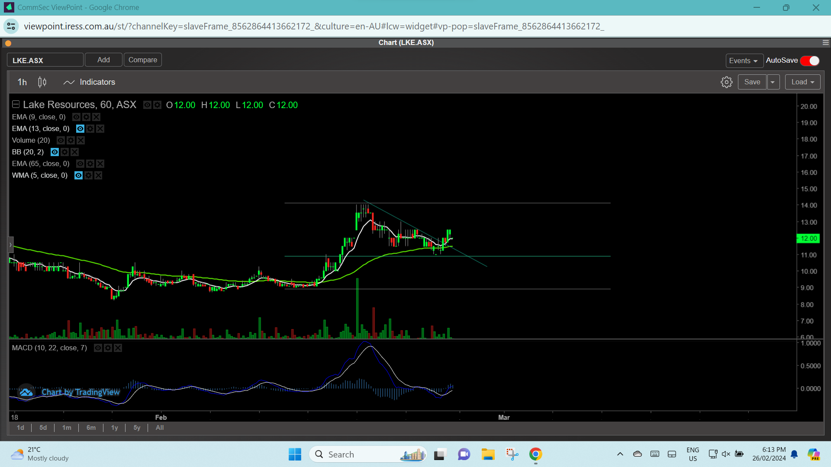831x467 pixels.
Task: Remove the EMA 65 indicator
Action: (x=100, y=163)
